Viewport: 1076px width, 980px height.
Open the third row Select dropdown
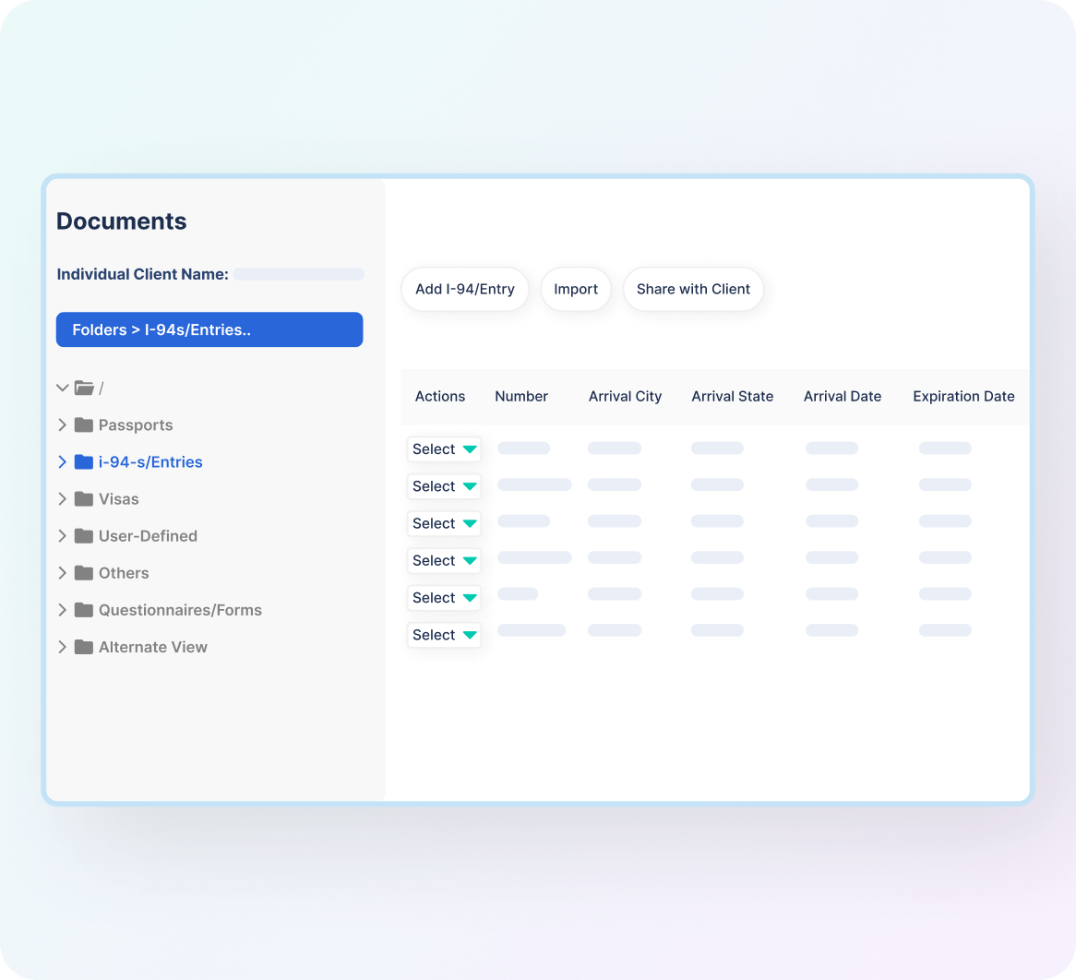pos(444,523)
